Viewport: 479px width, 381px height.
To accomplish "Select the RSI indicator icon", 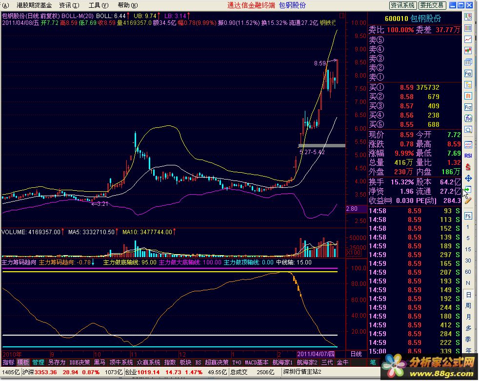I will (468, 156).
